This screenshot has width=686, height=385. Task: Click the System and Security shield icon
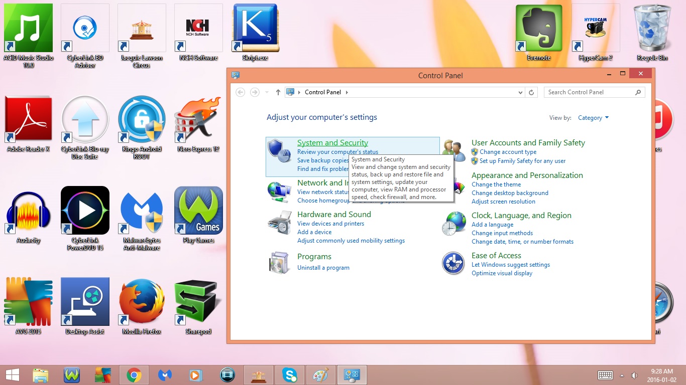279,150
